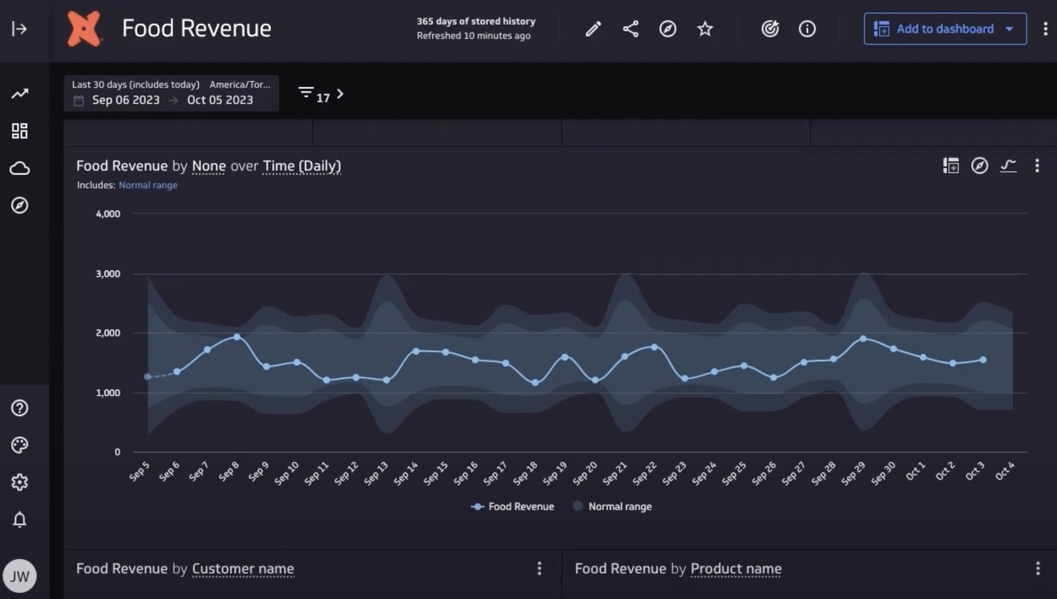Click the Oct 3 data point
Image resolution: width=1057 pixels, height=599 pixels.
click(983, 360)
